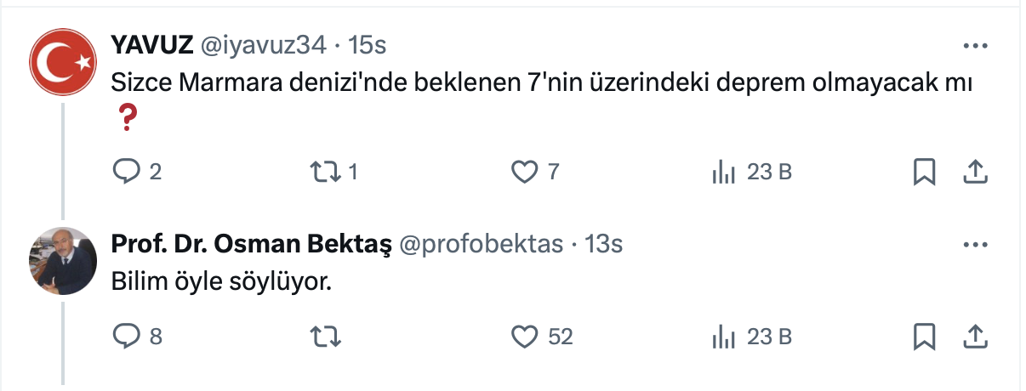Open the @profobektas handle link
Screen dimensions: 1026x391
click(x=482, y=245)
